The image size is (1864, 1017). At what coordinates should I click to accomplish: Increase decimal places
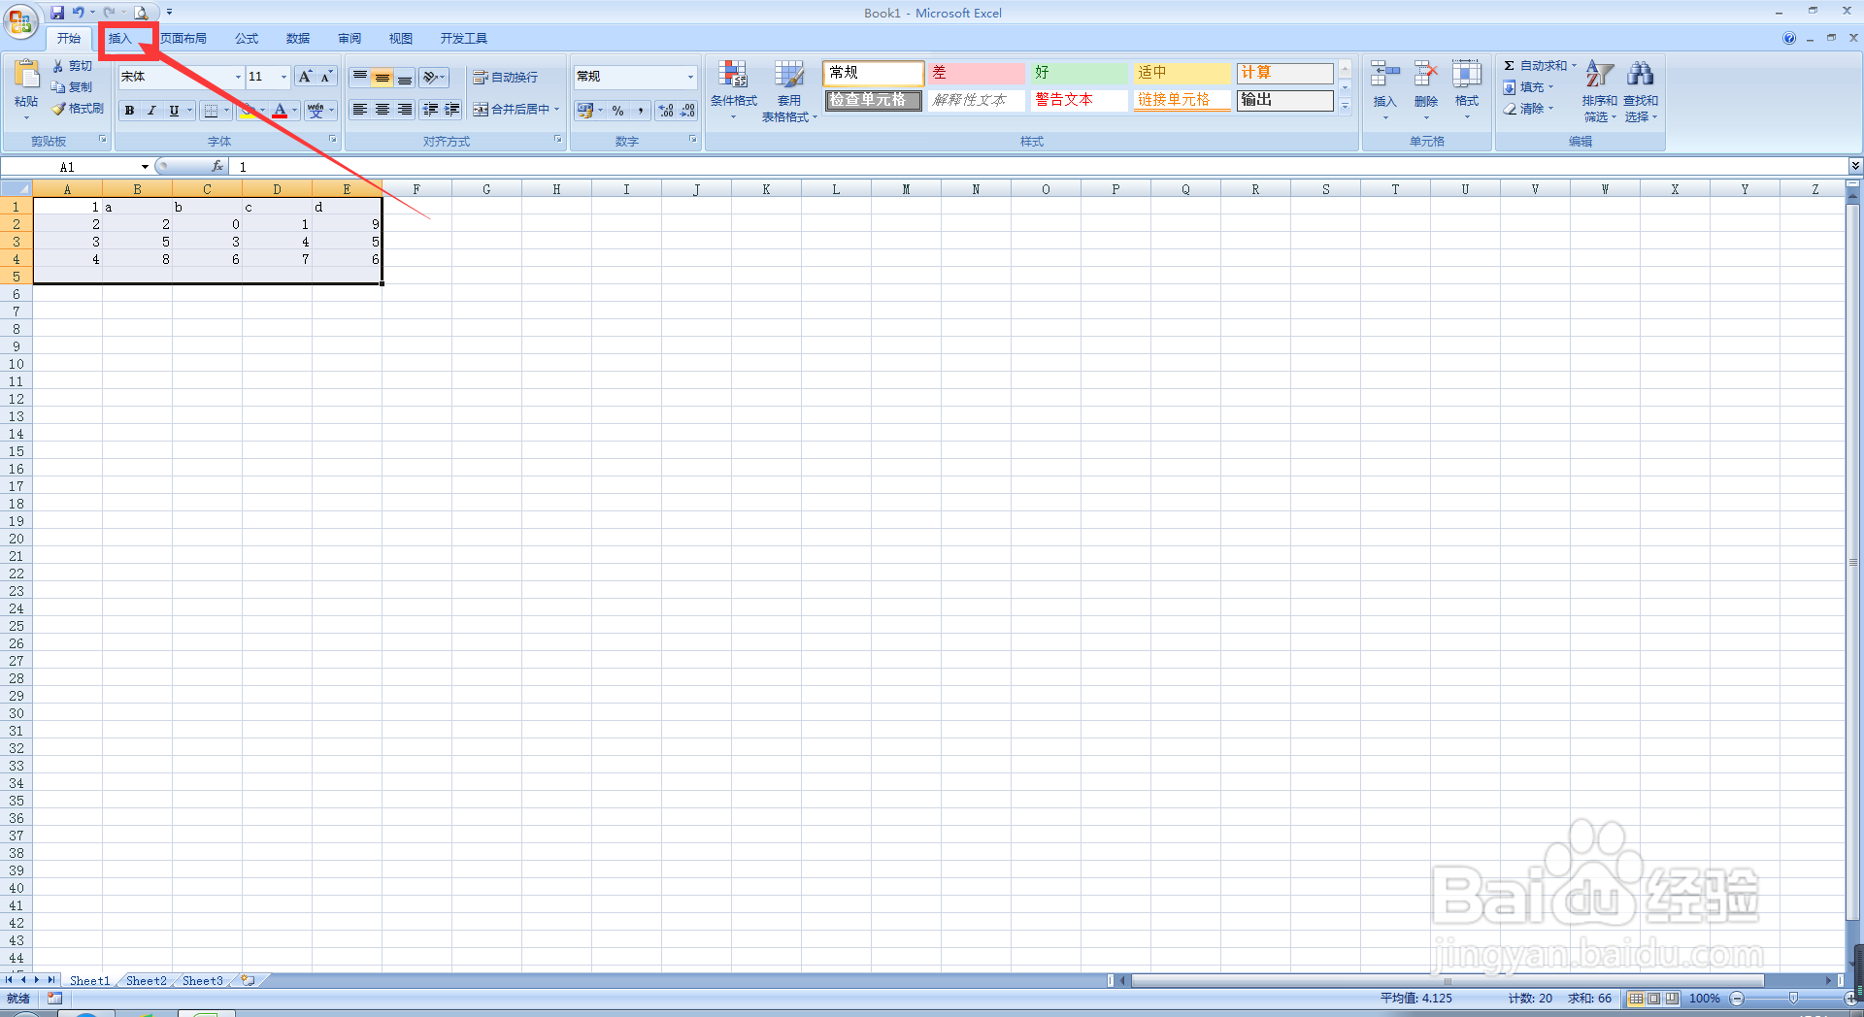666,111
